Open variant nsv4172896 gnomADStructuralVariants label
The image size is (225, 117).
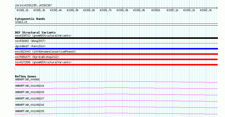(x=43, y=62)
